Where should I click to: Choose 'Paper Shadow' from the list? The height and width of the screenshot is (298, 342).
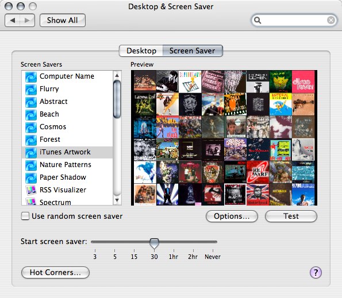67,177
